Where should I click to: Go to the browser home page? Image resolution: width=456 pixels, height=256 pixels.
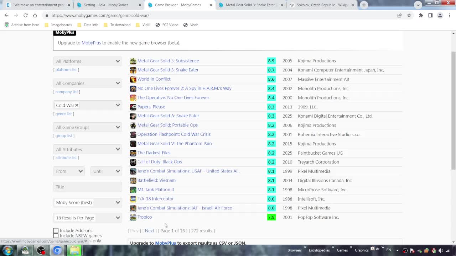point(35,15)
